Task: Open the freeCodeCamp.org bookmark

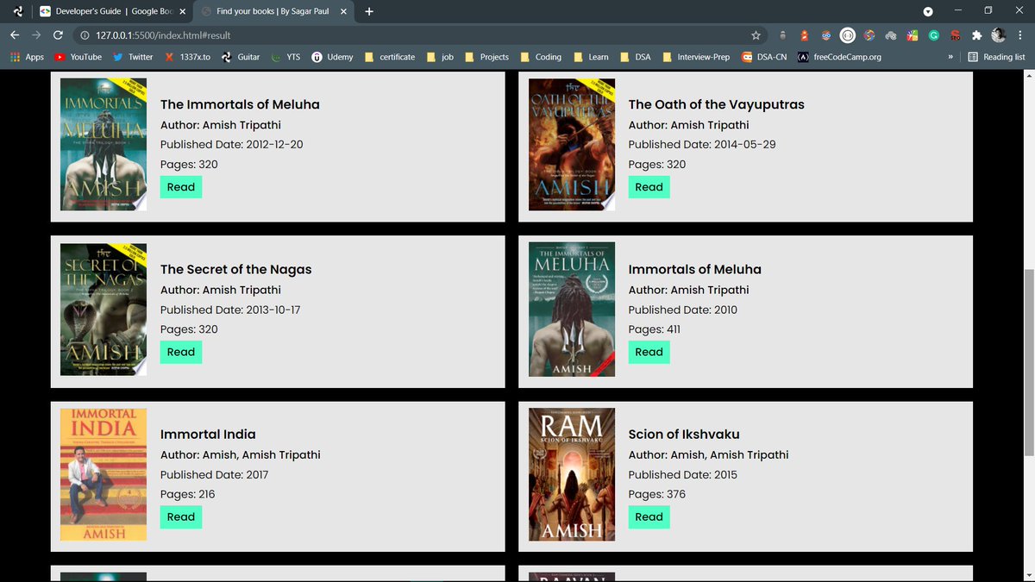Action: 839,57
